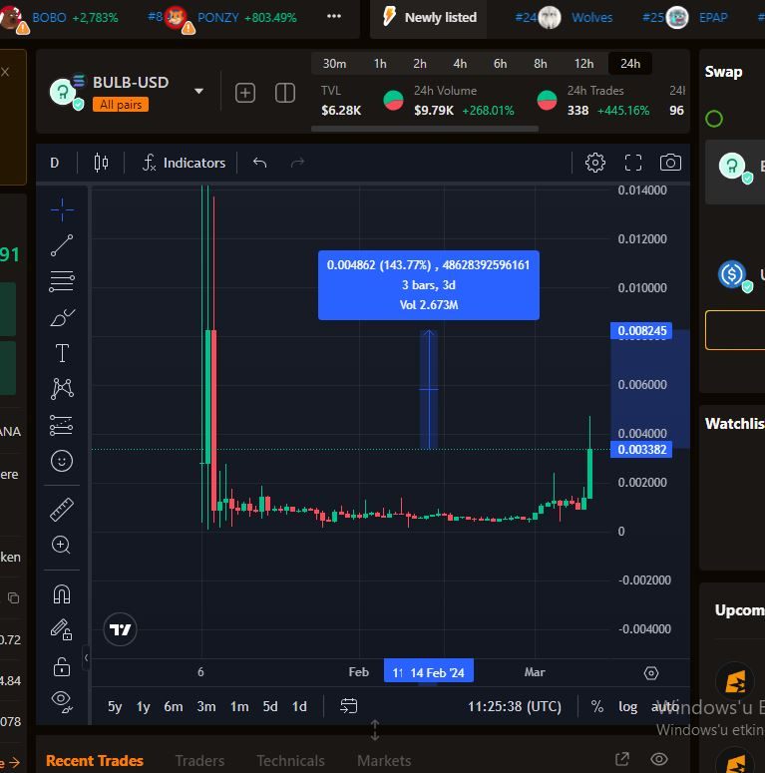Click the zoom in tool
765x773 pixels.
coord(61,545)
